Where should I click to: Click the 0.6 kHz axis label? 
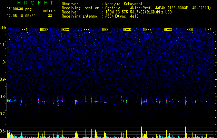(x=3, y=131)
